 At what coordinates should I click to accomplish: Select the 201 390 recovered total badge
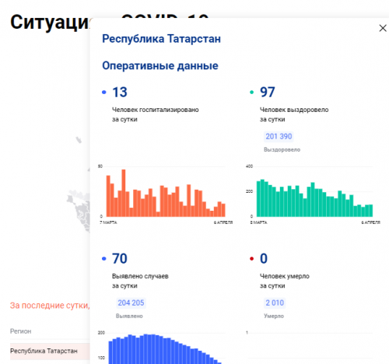(279, 136)
